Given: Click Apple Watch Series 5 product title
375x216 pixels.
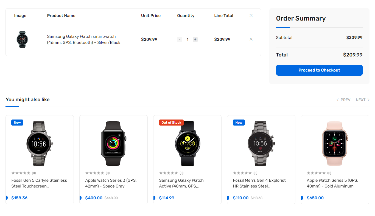Looking at the screenshot, I should 332,183.
